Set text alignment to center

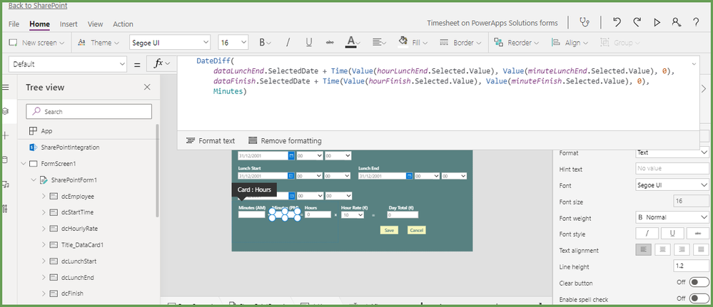coord(662,250)
